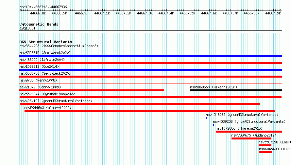Select red bar under nsv6530786
The height and width of the screenshot is (165, 291).
click(150, 77)
